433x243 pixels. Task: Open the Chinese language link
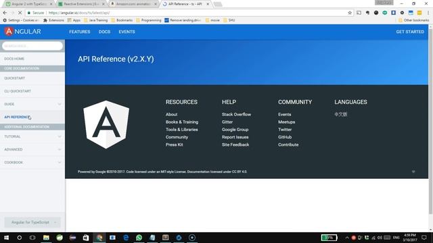pos(341,114)
